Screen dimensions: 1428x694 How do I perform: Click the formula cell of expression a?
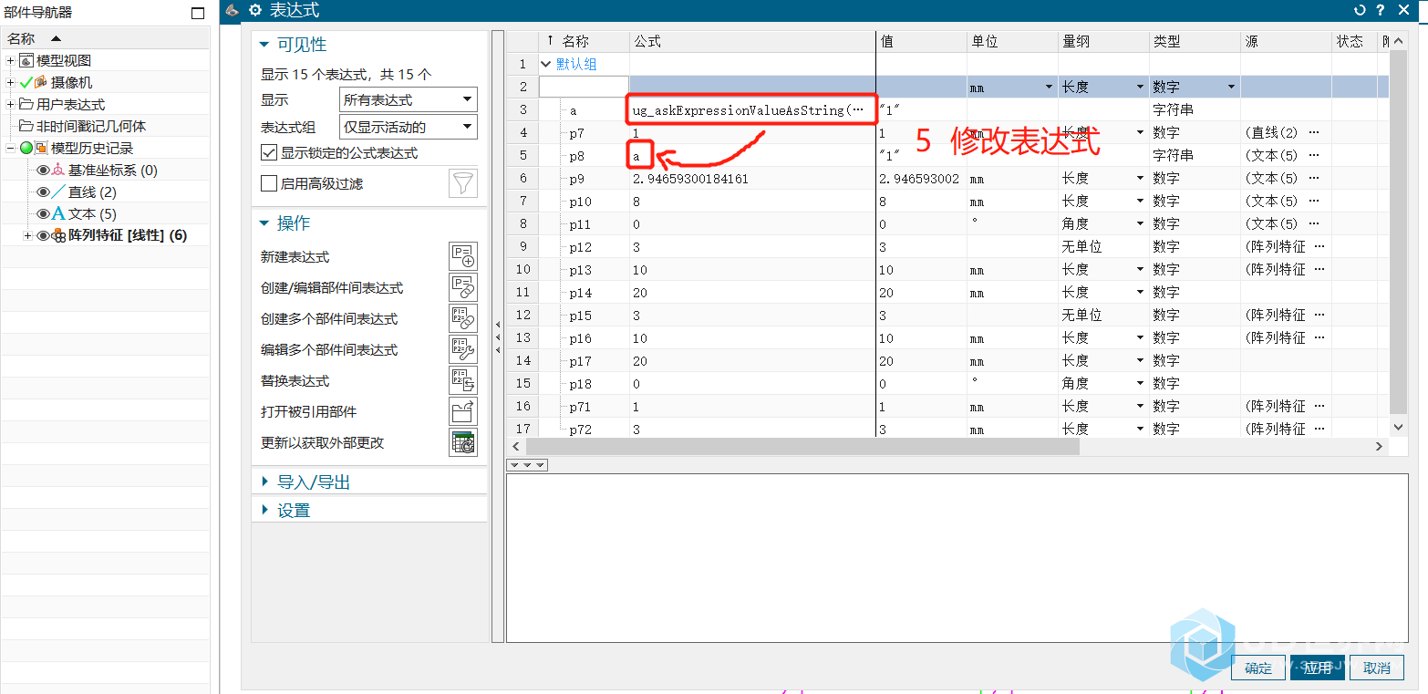[x=752, y=110]
